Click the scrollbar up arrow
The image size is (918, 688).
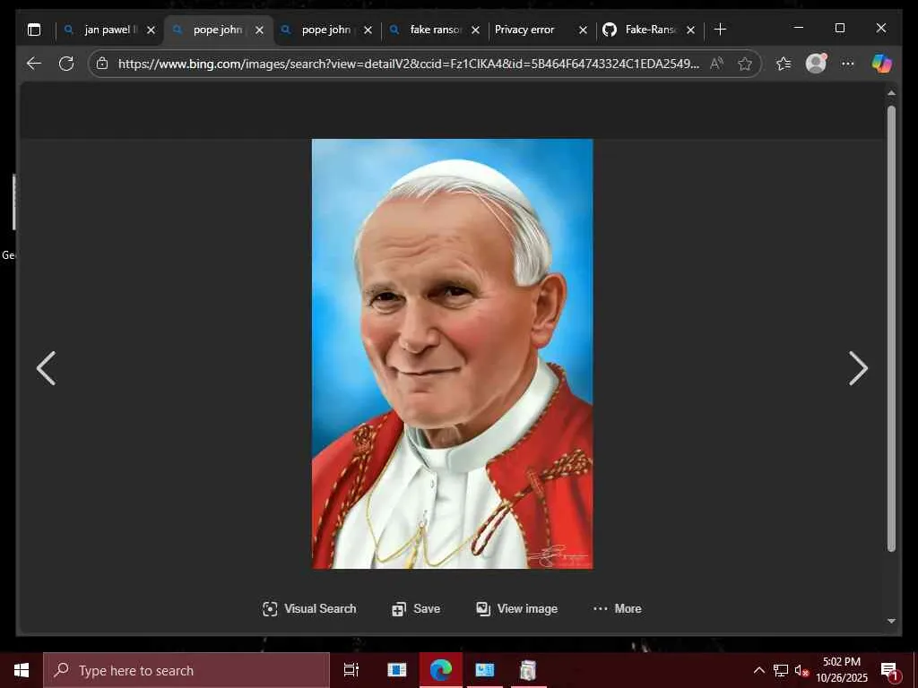pos(891,93)
